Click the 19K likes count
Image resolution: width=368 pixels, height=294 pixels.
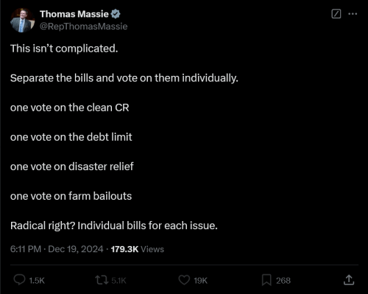[x=200, y=281]
